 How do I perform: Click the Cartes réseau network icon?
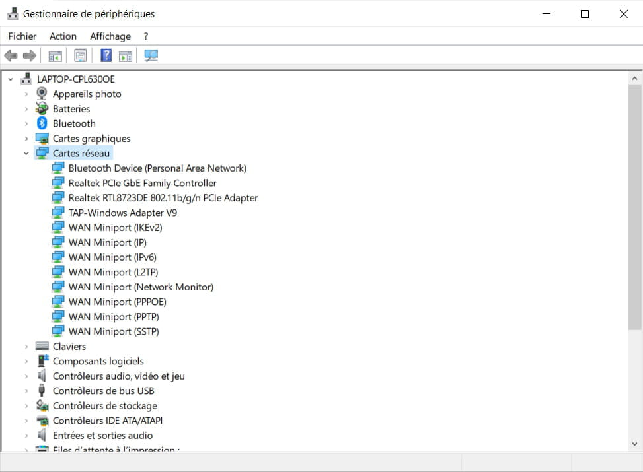click(x=42, y=153)
